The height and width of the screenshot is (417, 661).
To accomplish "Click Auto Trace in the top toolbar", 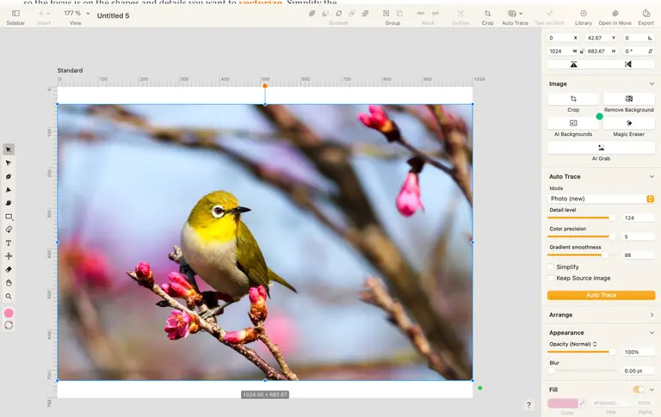I will click(x=515, y=17).
